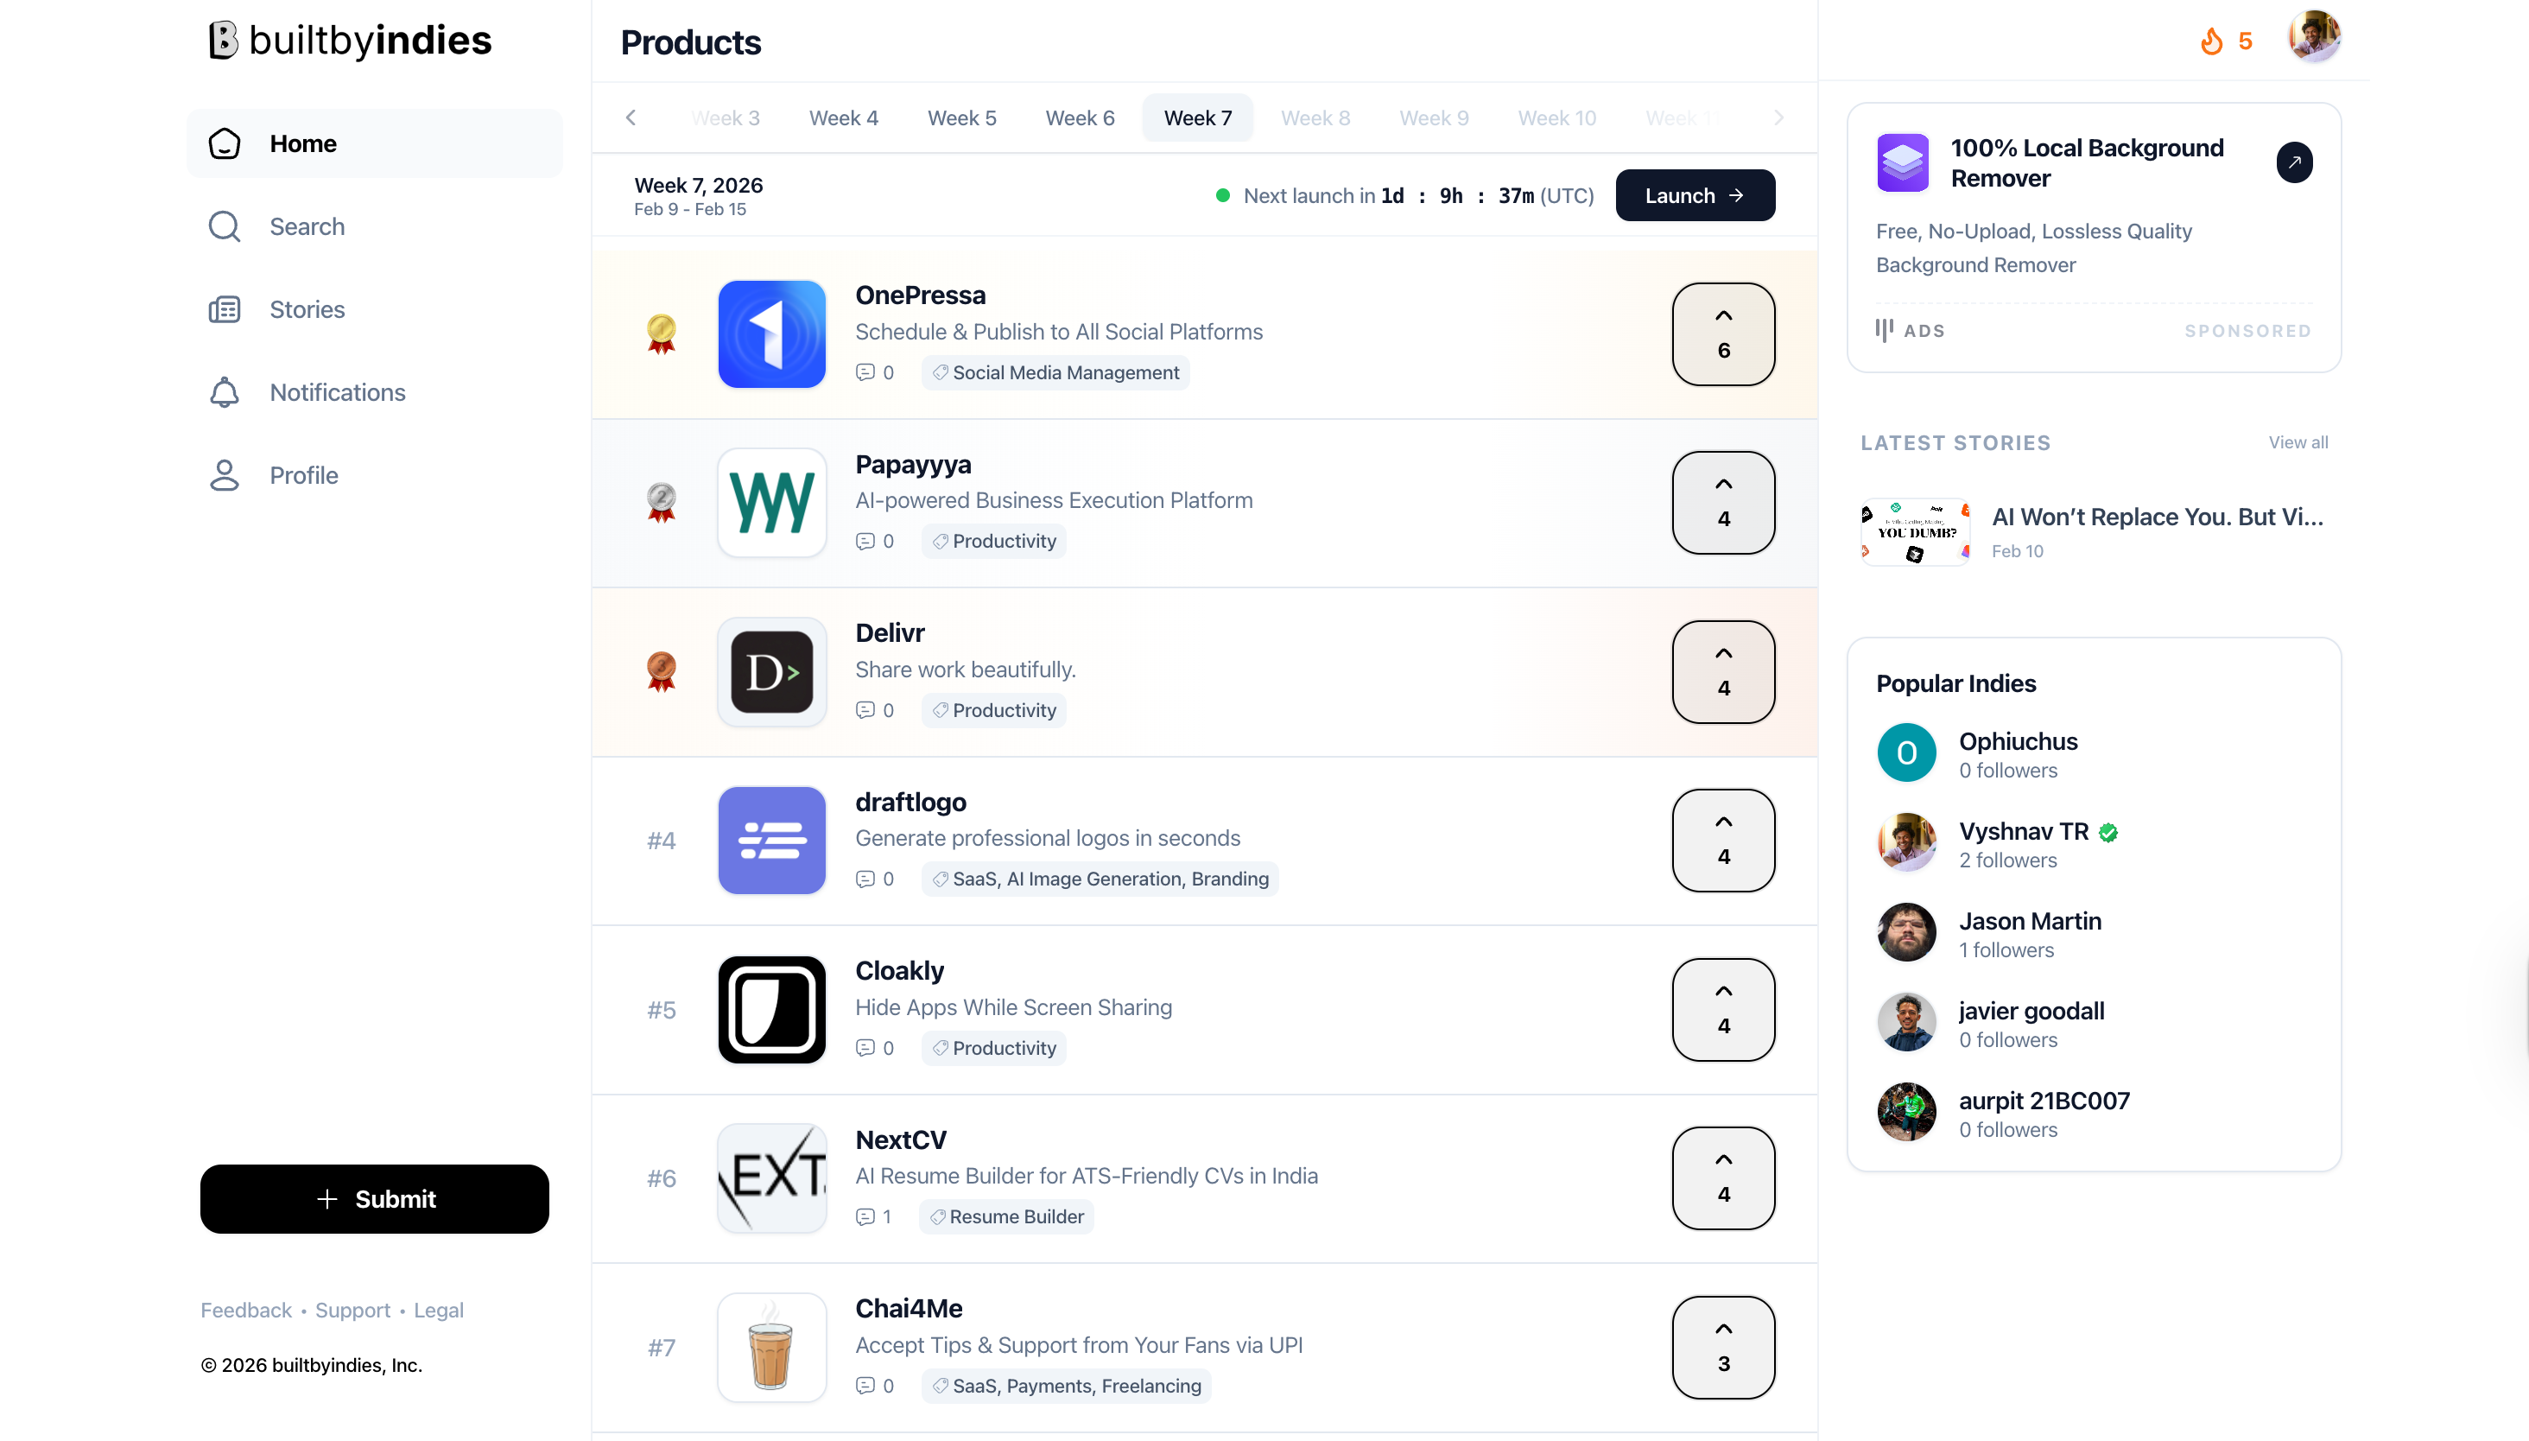Click the Launch button
The height and width of the screenshot is (1441, 2529).
pos(1693,194)
